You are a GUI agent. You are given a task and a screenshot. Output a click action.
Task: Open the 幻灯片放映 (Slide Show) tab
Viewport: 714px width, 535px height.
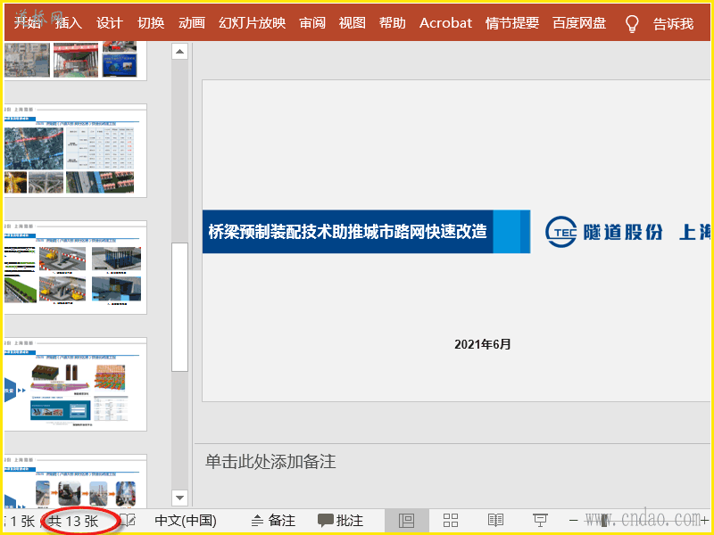[x=253, y=23]
